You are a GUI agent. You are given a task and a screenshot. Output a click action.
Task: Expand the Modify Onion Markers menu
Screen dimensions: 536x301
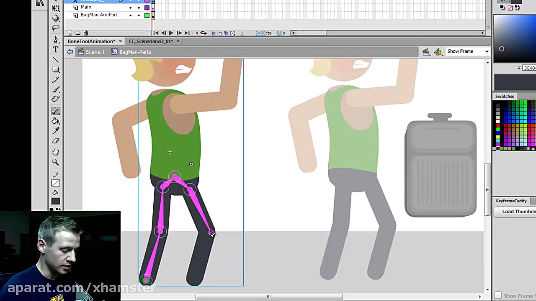pyautogui.click(x=233, y=33)
